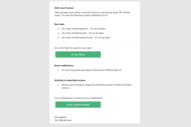Click the intro paragraph about SBT Process Space
The width and height of the screenshot is (191, 127).
coord(92,14)
